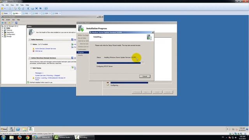Click the Back arrow in Server Manager toolbar

(x=3, y=23)
